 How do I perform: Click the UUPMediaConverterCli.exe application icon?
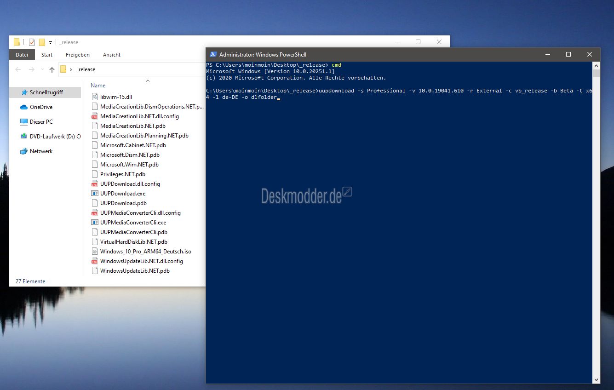tap(95, 223)
